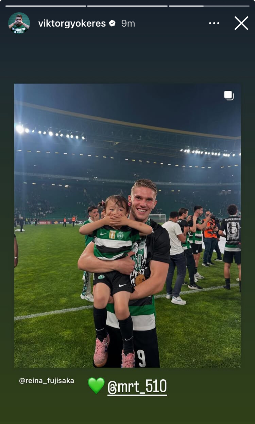Click the white goal net in the background
This screenshot has height=424, width=255.
[x=157, y=218]
